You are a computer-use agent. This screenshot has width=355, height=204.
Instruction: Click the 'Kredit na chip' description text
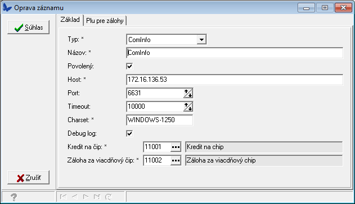pos(205,147)
